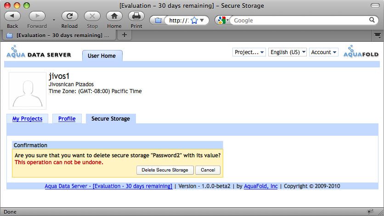384x216 pixels.
Task: Click the user avatar placeholder image
Action: click(28, 90)
